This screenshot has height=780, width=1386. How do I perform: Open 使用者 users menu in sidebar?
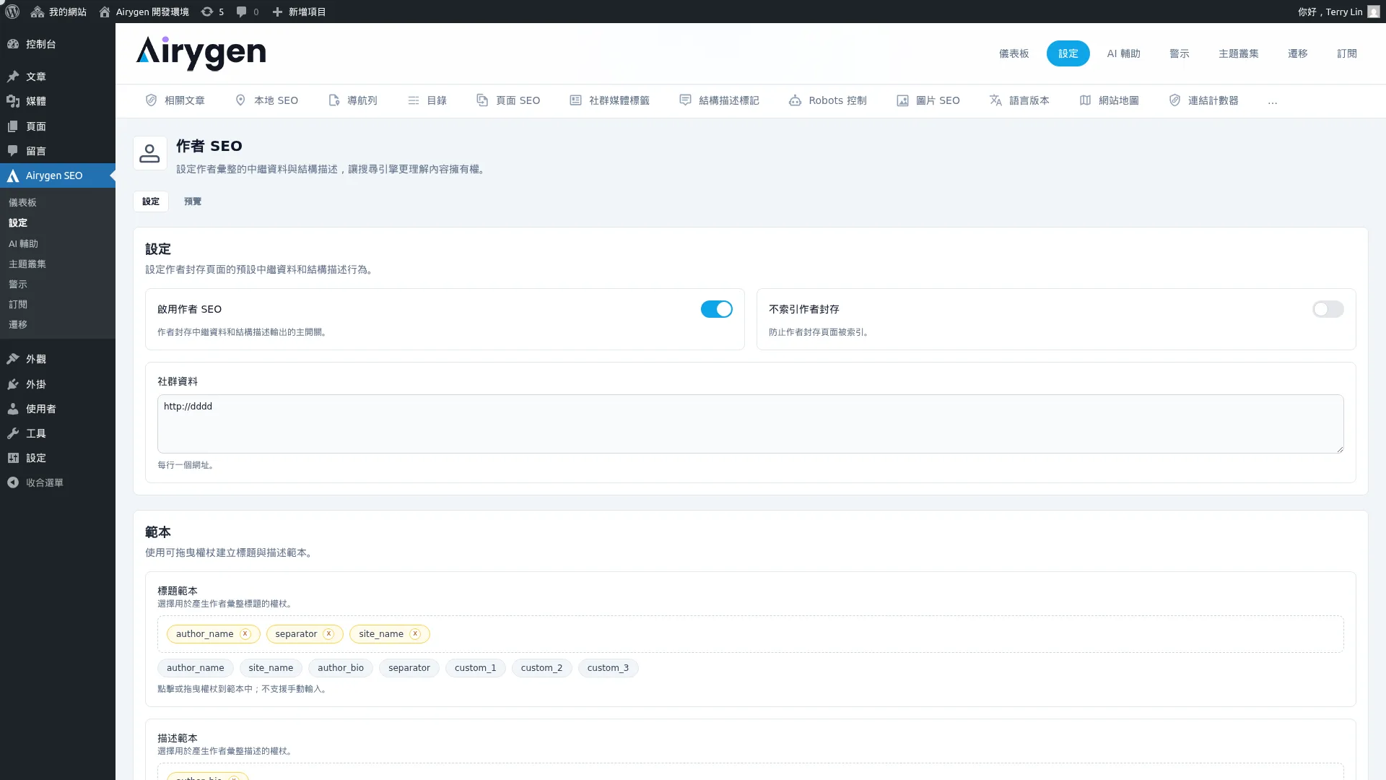click(58, 409)
